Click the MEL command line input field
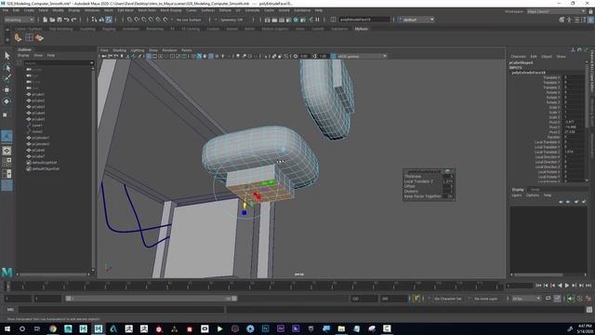 (x=122, y=310)
